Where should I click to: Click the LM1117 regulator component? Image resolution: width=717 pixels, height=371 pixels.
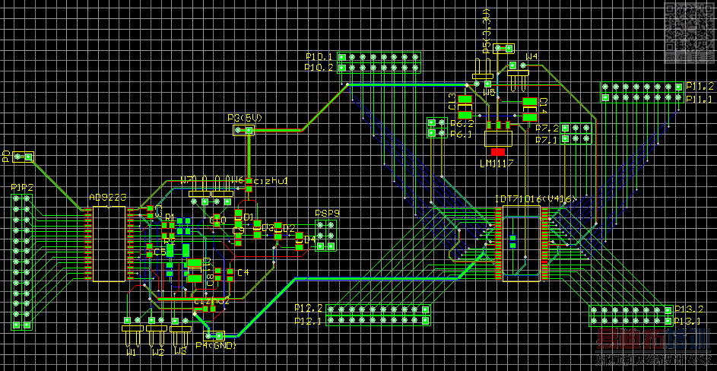tap(498, 138)
